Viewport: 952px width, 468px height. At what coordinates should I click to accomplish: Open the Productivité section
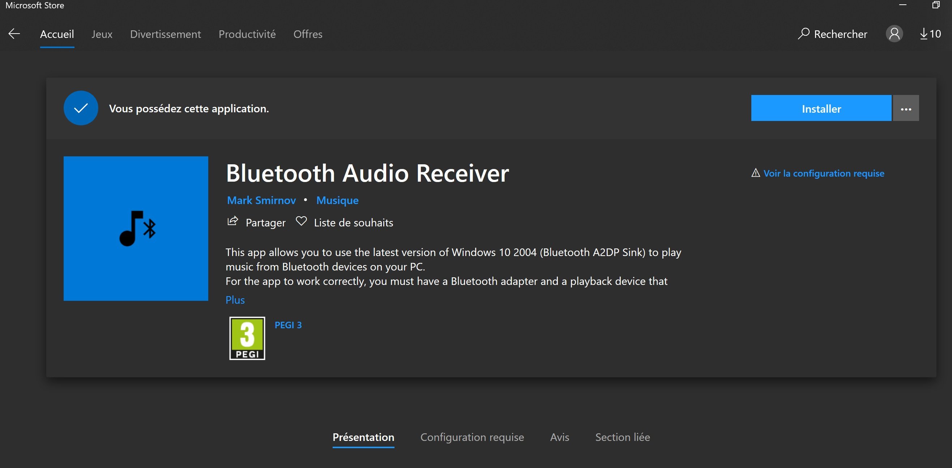pos(247,34)
